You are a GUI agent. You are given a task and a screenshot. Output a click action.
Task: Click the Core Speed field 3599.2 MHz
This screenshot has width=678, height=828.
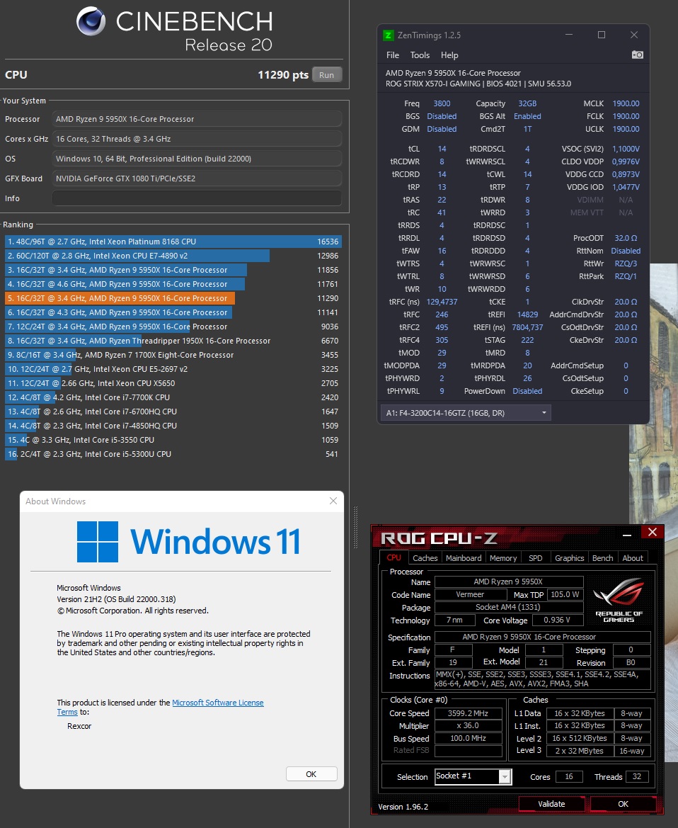[468, 713]
